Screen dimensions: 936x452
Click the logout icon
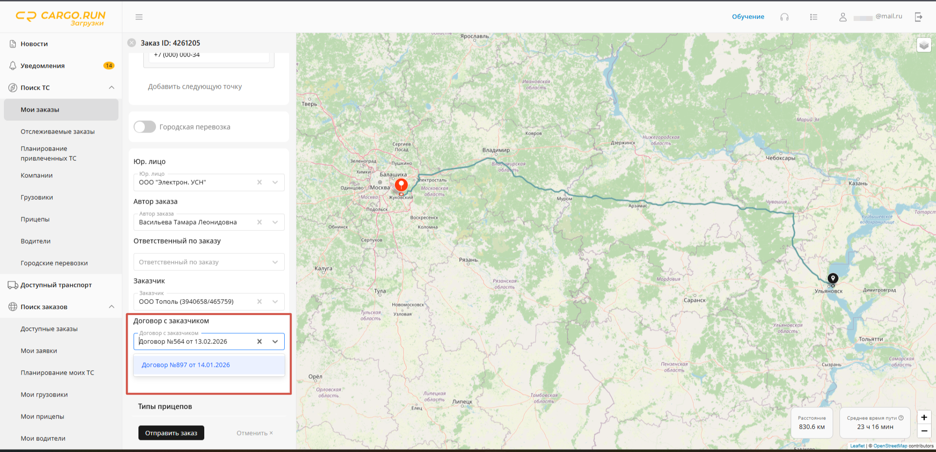coord(918,17)
